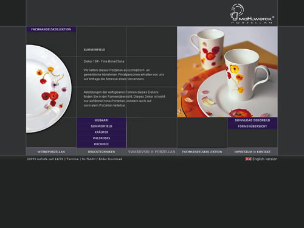The height and width of the screenshot is (228, 304).
Task: Click the Termine footer link
Action: click(72, 159)
